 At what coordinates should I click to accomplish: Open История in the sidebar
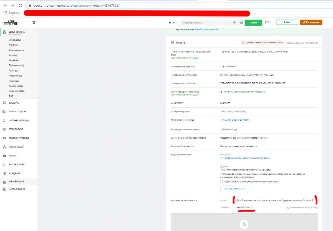13,55
